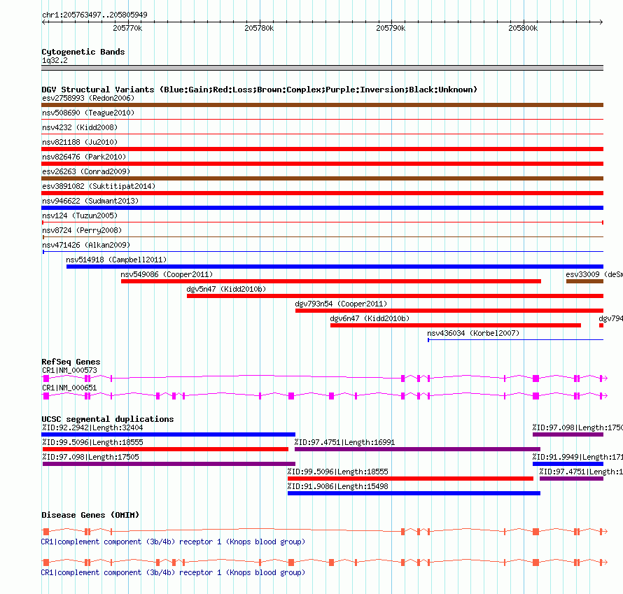Select the 1q32.2 cytogenetic band bar
The width and height of the screenshot is (623, 594).
[x=322, y=68]
